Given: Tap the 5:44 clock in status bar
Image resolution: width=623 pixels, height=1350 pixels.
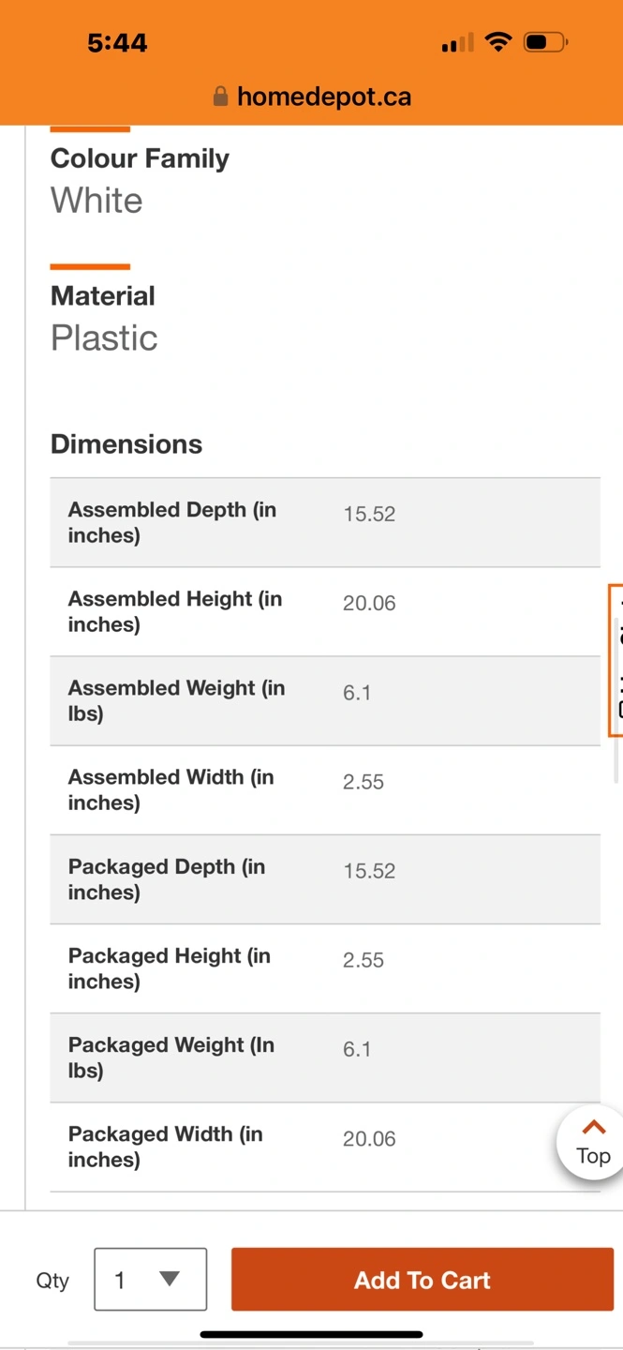Looking at the screenshot, I should (x=117, y=42).
